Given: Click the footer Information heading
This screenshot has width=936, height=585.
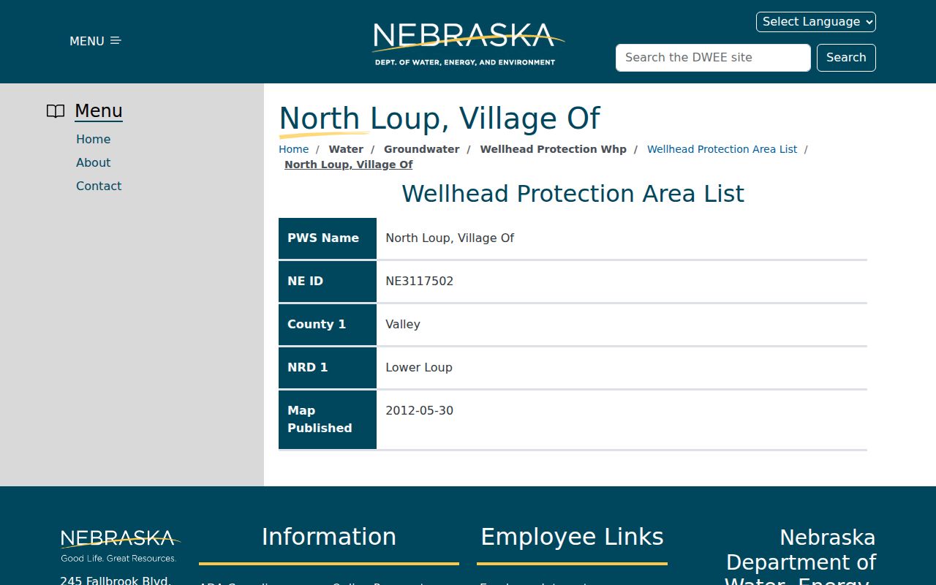Looking at the screenshot, I should coord(329,537).
